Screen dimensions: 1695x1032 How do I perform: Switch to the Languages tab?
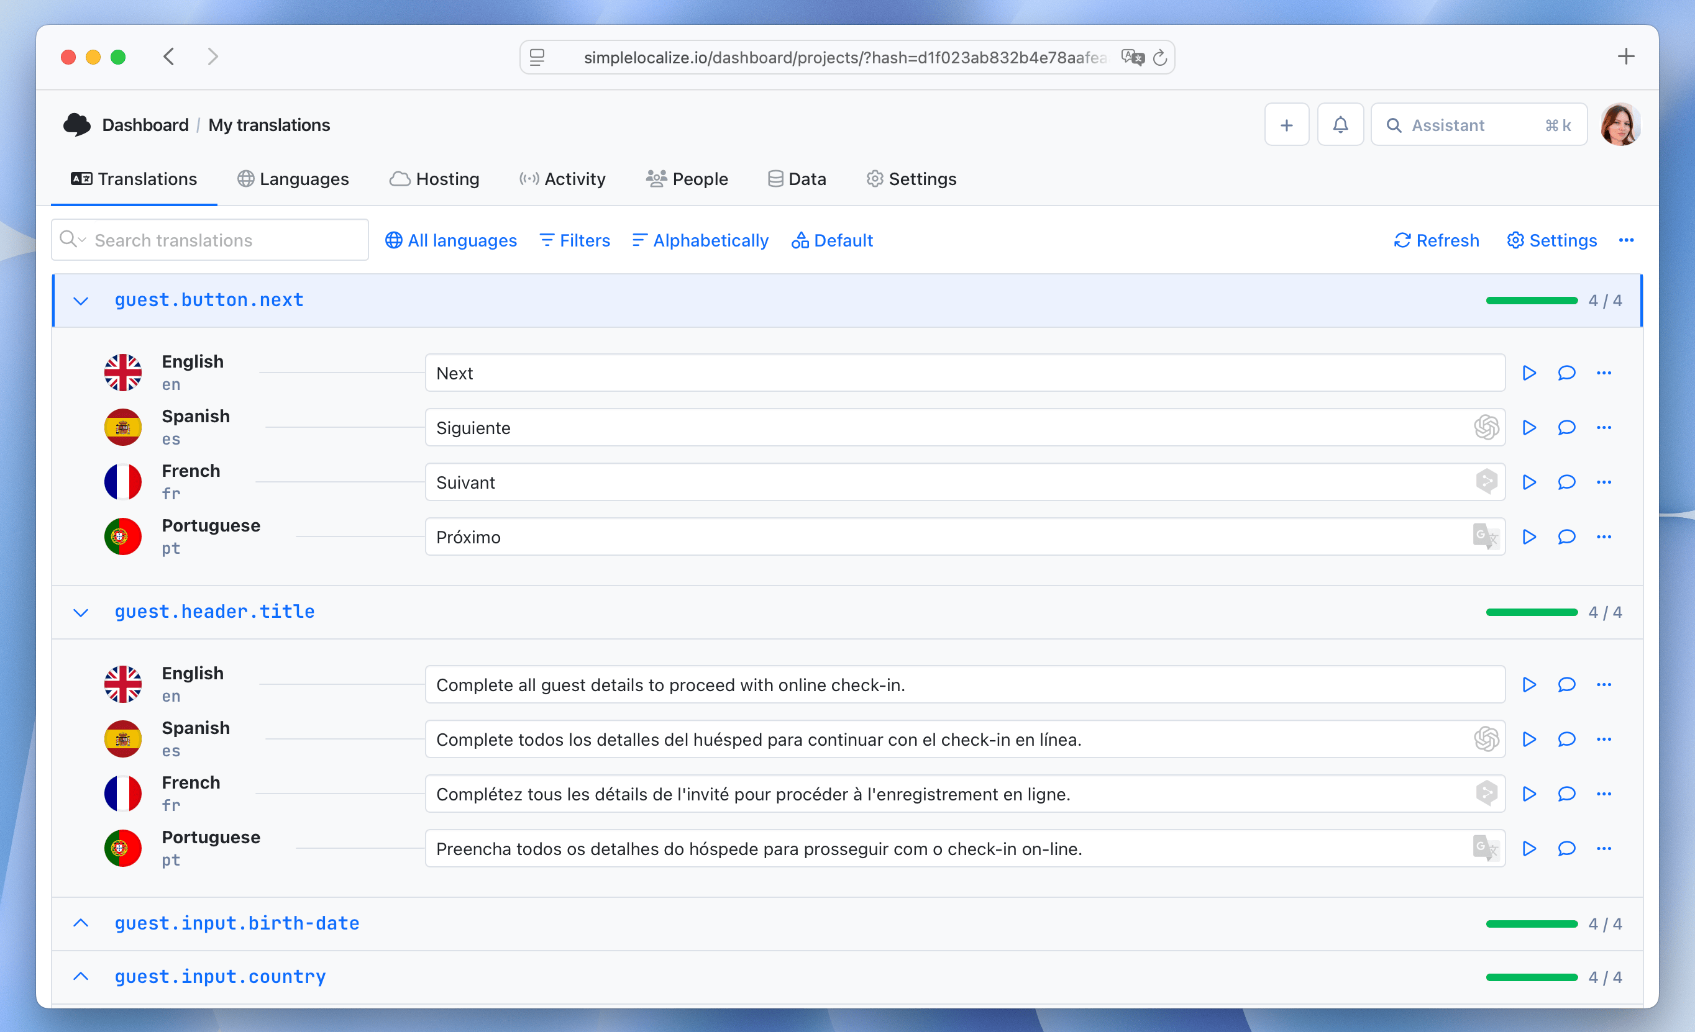[293, 179]
